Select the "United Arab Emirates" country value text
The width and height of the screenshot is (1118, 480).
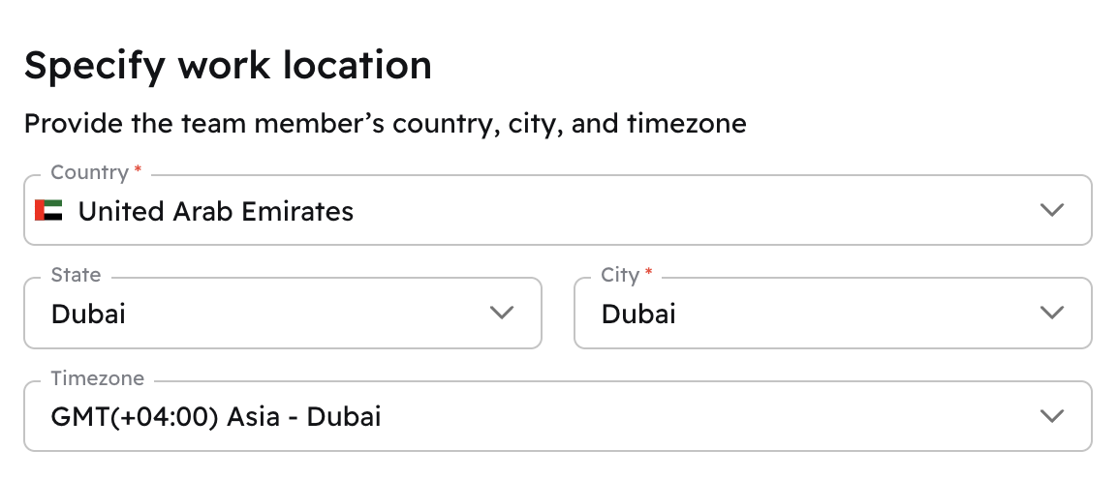216,210
